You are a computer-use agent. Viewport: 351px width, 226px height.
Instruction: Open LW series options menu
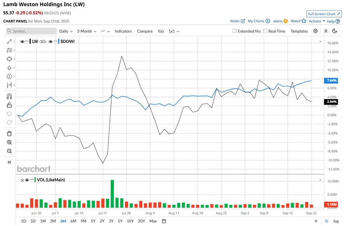(x=27, y=41)
